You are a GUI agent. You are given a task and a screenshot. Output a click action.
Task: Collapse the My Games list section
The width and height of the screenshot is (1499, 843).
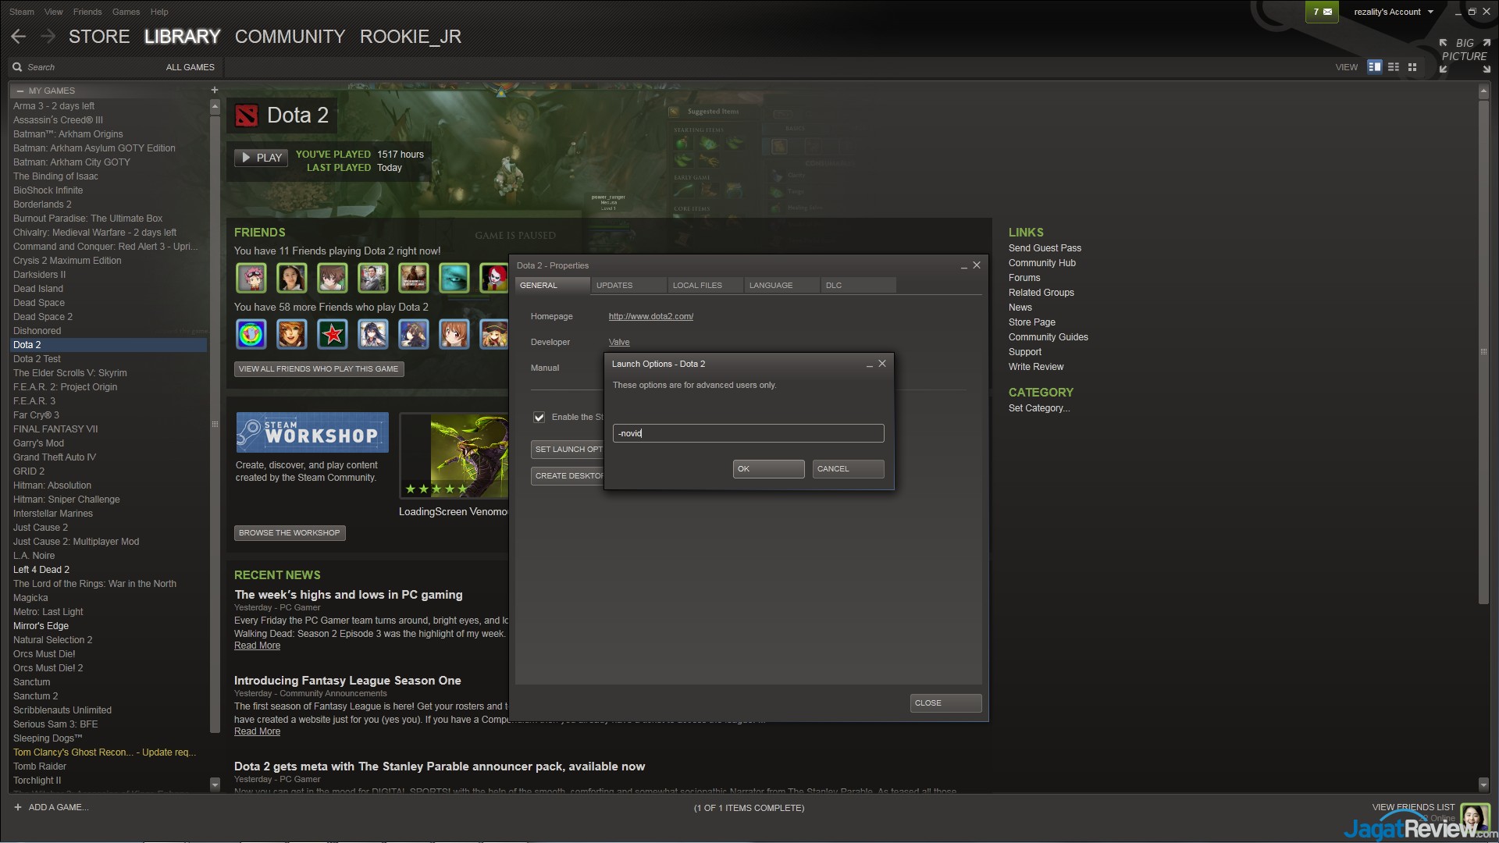click(x=20, y=91)
